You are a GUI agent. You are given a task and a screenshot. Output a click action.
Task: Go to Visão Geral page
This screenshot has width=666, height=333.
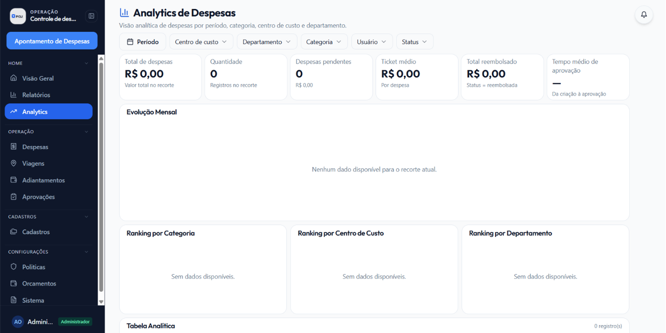48,78
